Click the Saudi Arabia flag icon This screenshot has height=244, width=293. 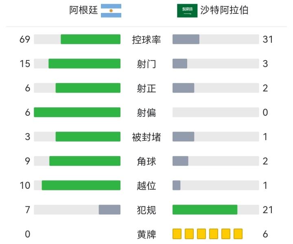point(187,11)
